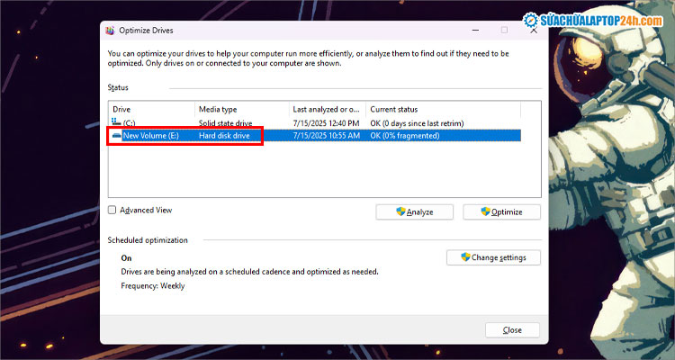
Task: Open Change settings for scheduled optimization
Action: [493, 257]
